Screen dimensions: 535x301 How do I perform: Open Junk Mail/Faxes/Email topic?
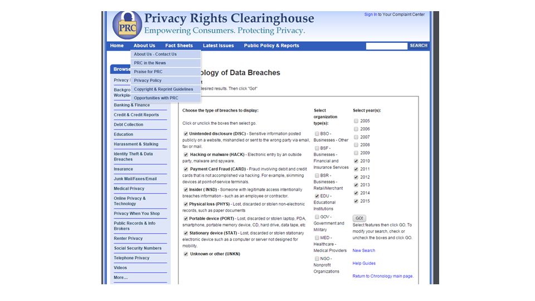pyautogui.click(x=135, y=179)
